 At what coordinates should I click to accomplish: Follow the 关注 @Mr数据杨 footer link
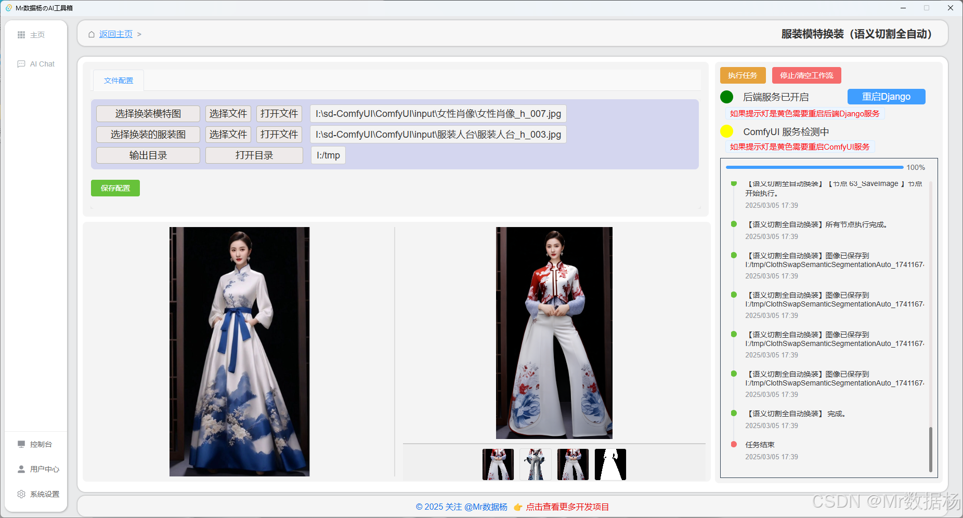461,507
